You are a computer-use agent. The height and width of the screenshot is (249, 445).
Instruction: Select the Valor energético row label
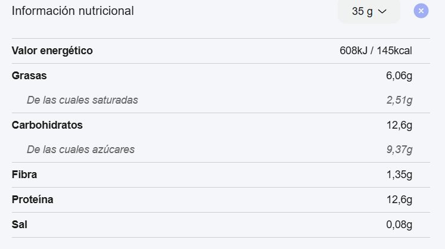tap(52, 51)
